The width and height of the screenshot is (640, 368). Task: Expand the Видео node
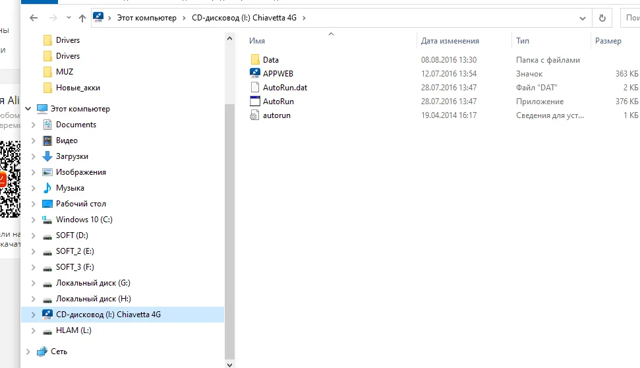(34, 140)
